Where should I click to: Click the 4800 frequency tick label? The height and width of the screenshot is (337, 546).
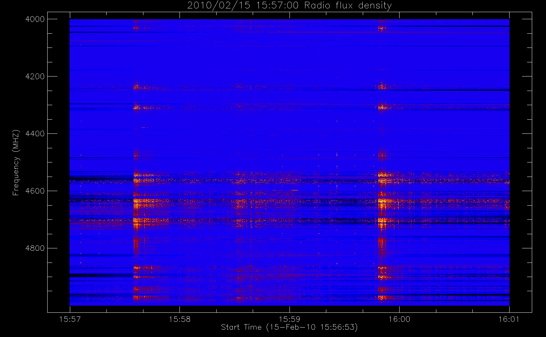[x=35, y=248]
